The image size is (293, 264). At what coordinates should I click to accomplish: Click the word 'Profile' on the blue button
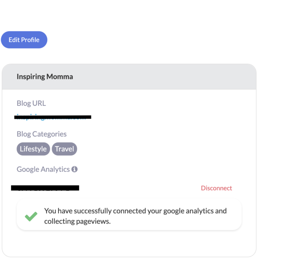(30, 40)
